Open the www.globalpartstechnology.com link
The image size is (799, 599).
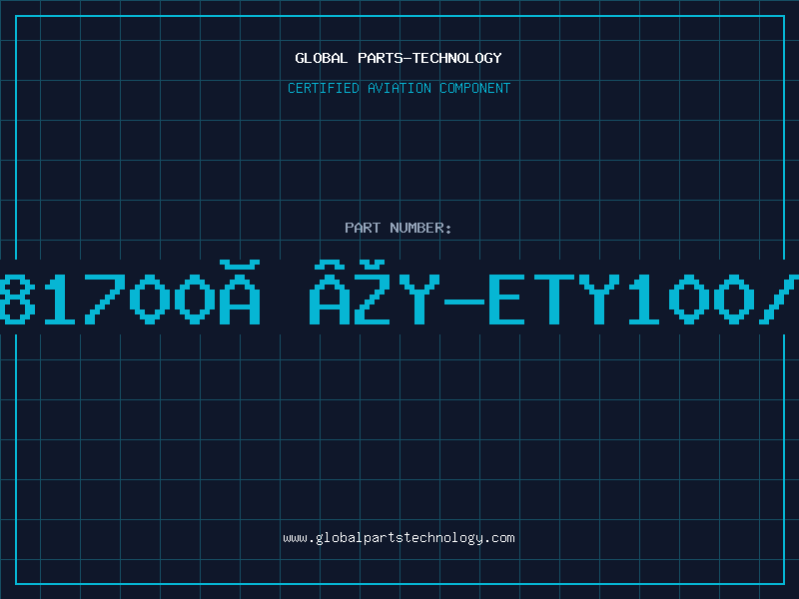(399, 538)
